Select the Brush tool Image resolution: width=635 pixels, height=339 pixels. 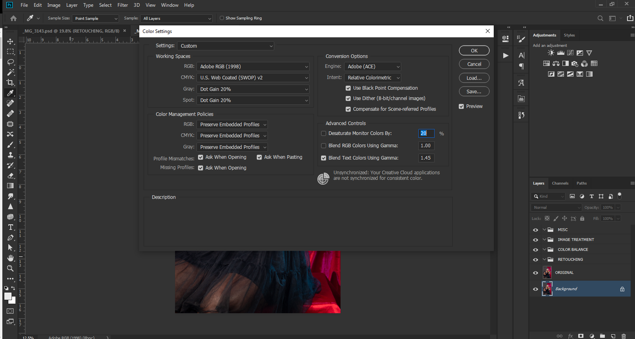pos(10,144)
